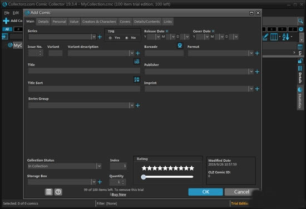Click into the Title text field
The width and height of the screenshot is (306, 209).
(x=84, y=71)
